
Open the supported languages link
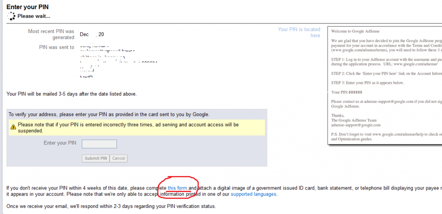(x=253, y=194)
